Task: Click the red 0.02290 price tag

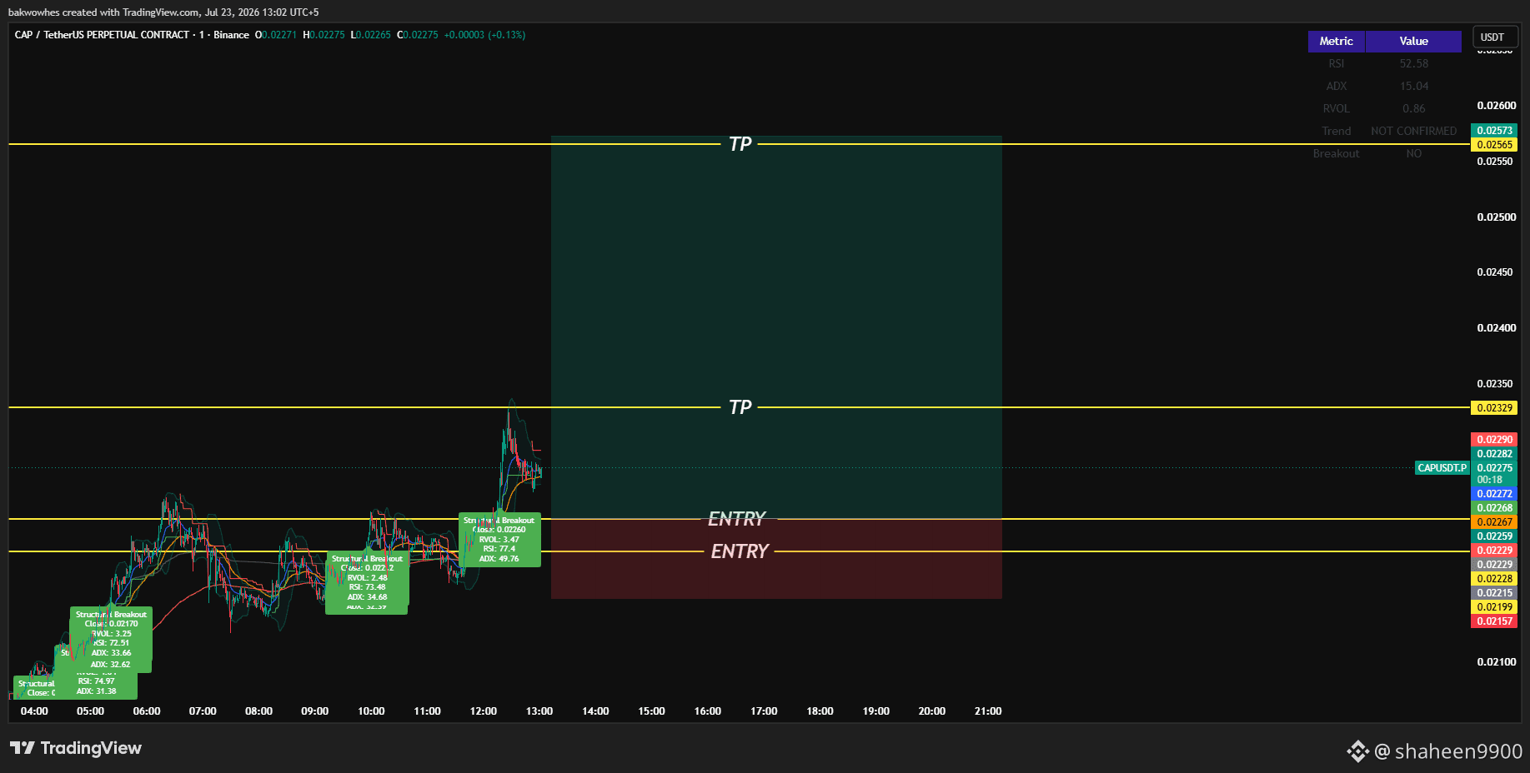Action: [1494, 440]
